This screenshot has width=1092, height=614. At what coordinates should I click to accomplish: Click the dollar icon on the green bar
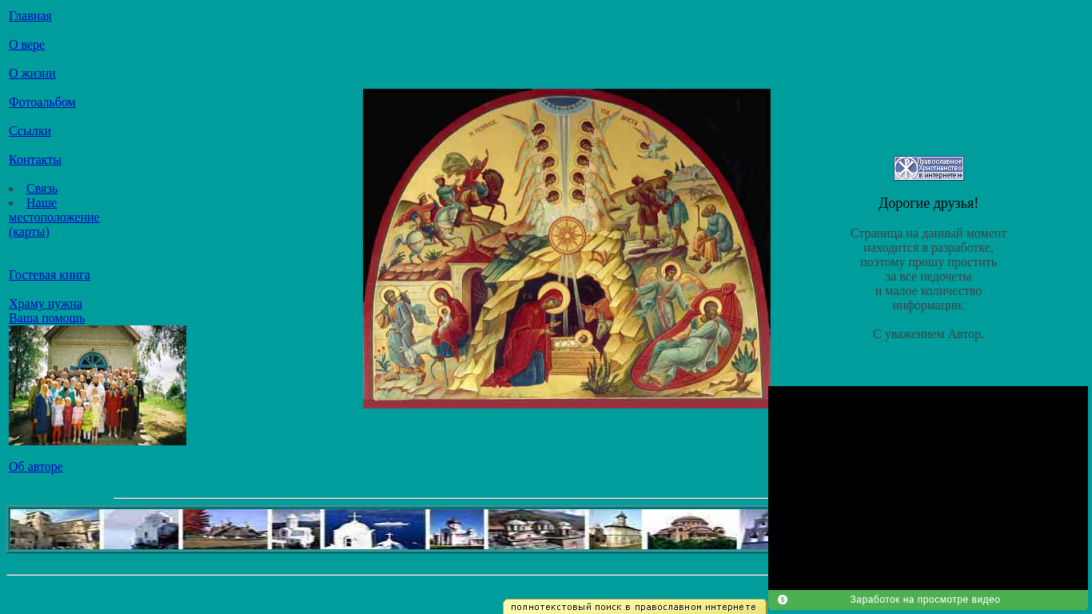tap(783, 600)
